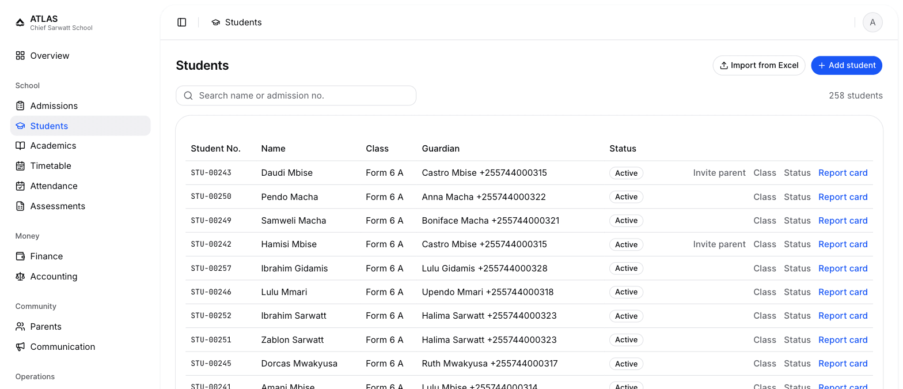Click the Students graduation cap sidebar icon

point(20,126)
